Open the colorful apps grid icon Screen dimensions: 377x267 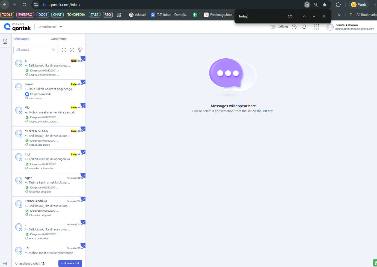click(316, 27)
